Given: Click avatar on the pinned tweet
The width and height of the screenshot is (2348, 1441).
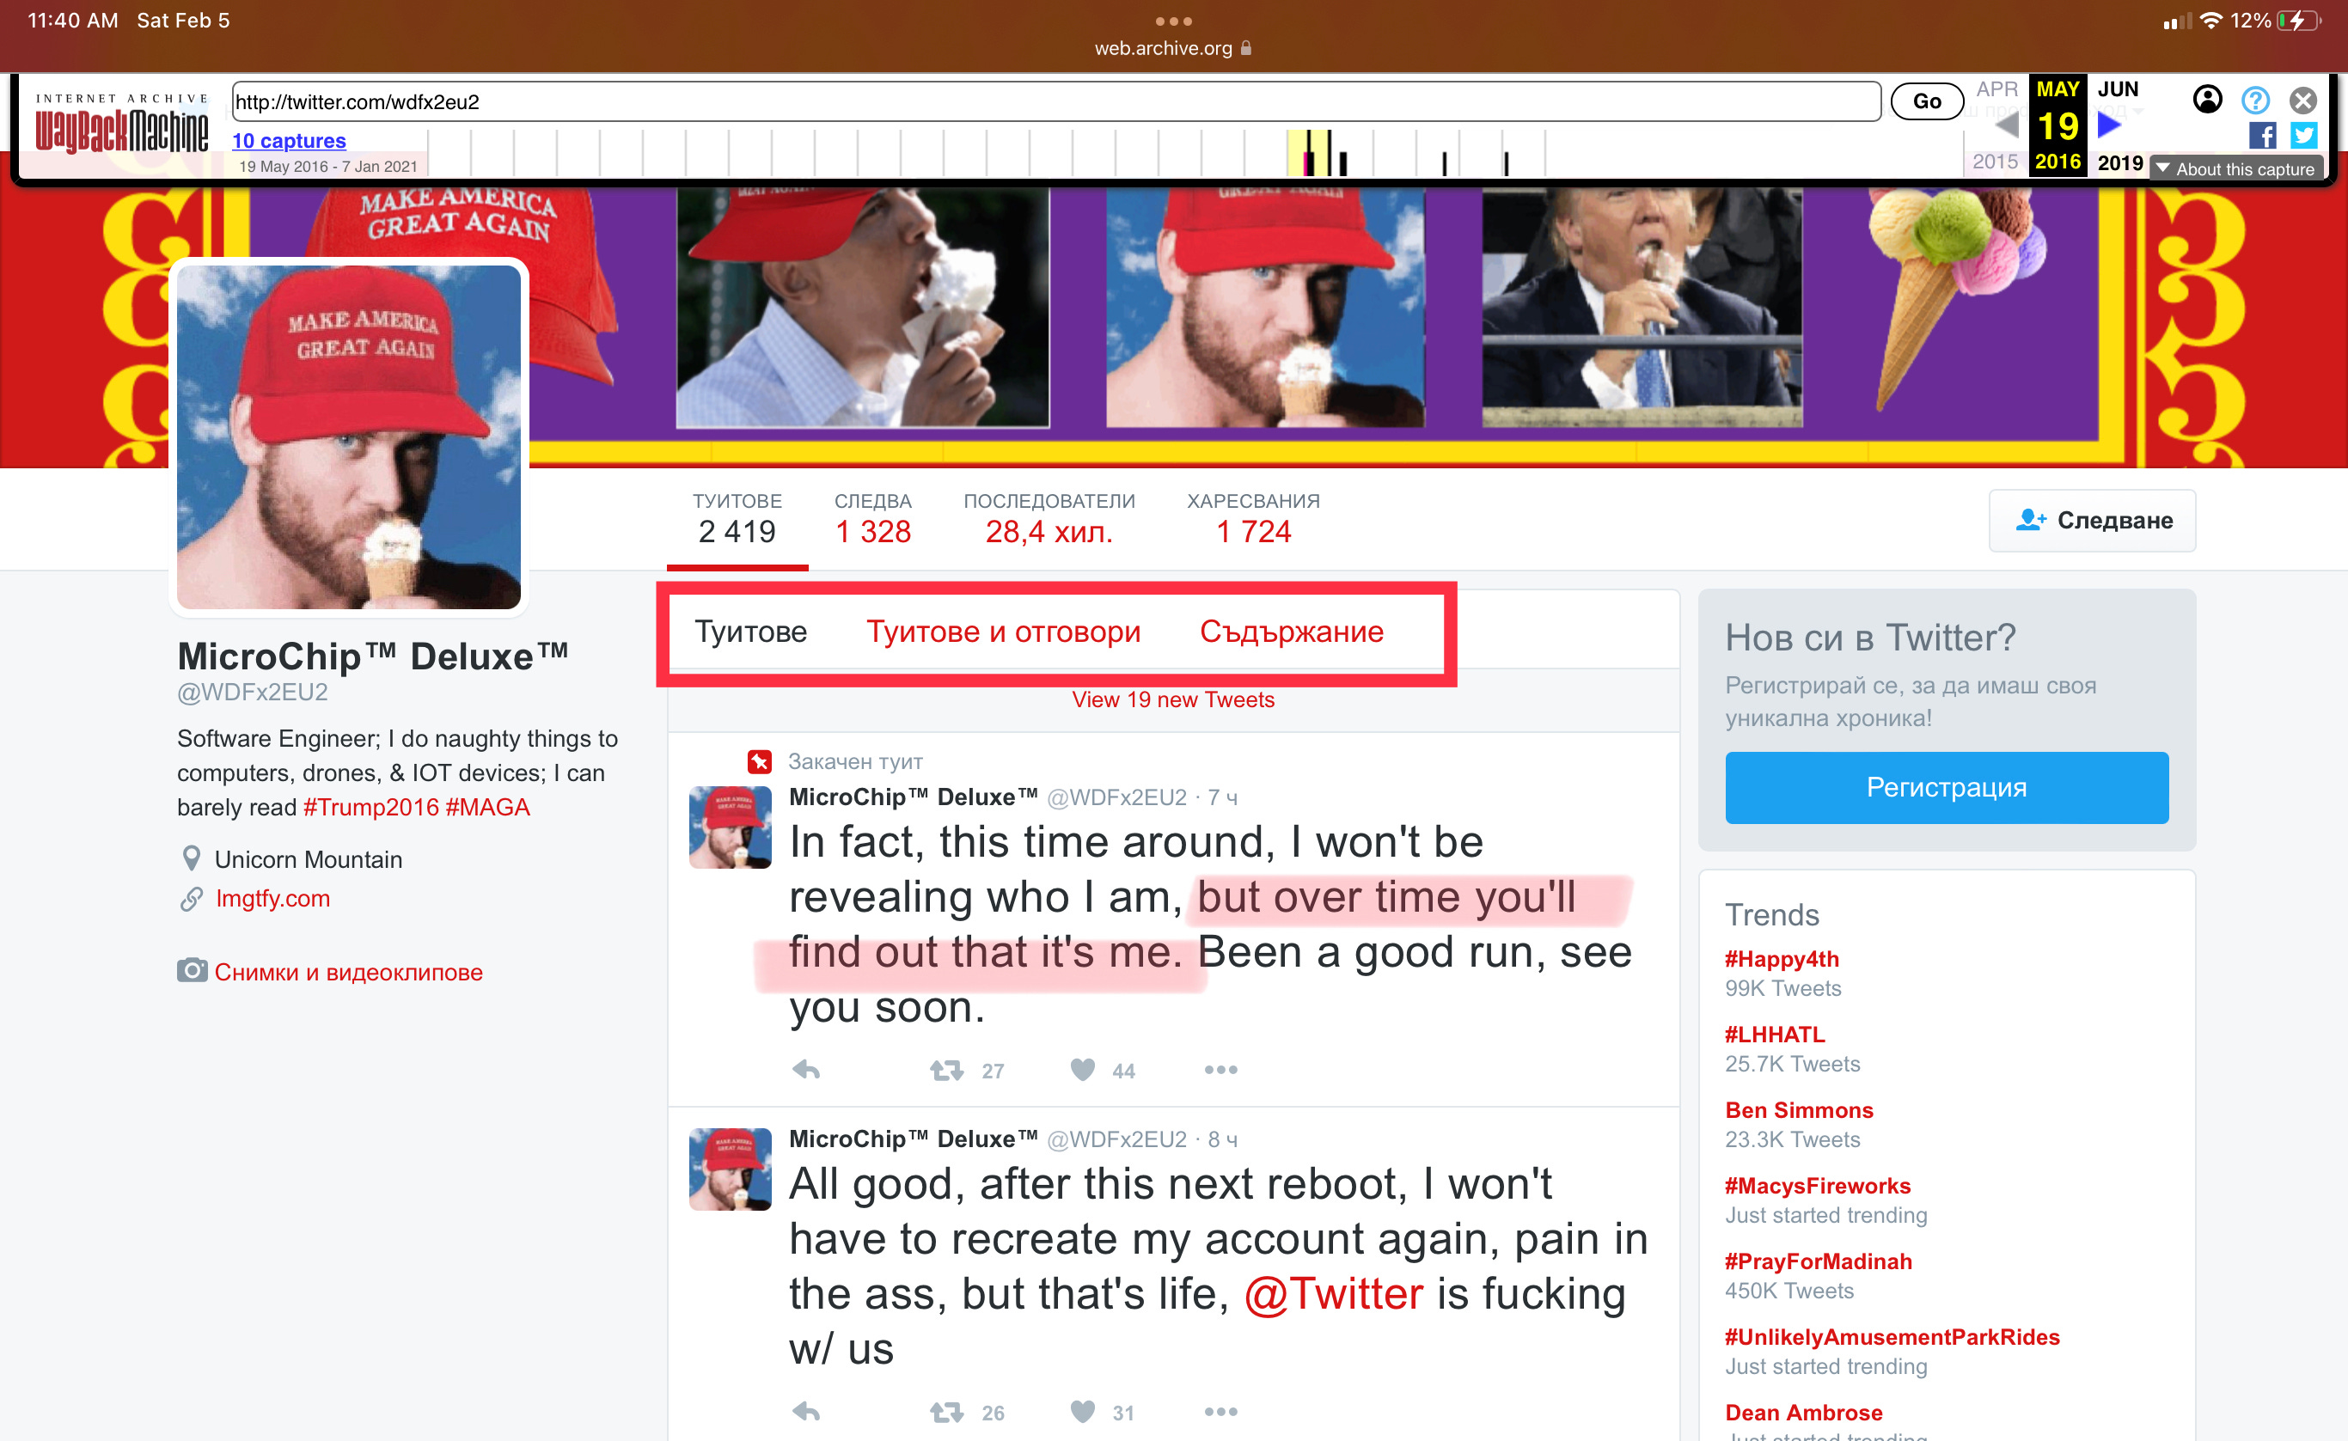Looking at the screenshot, I should [730, 827].
